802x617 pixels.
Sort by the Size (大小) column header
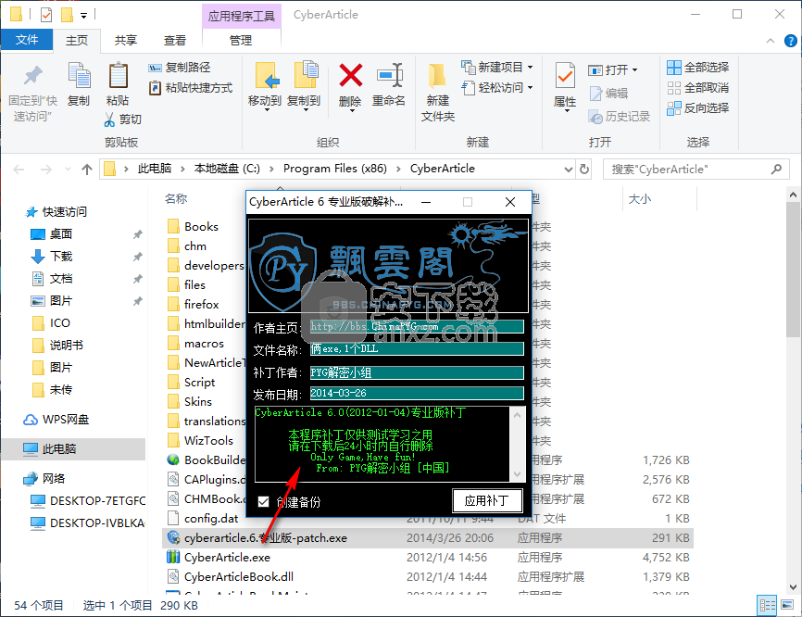[x=639, y=199]
